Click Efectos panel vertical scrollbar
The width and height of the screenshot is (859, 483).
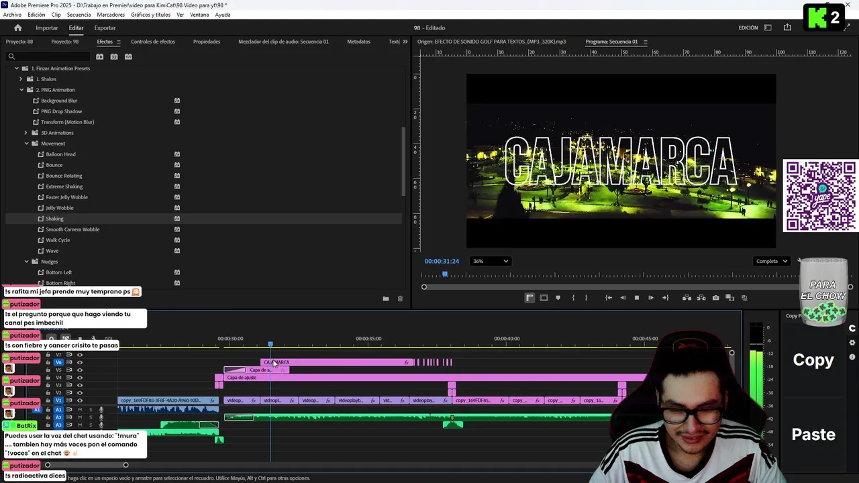pos(403,161)
